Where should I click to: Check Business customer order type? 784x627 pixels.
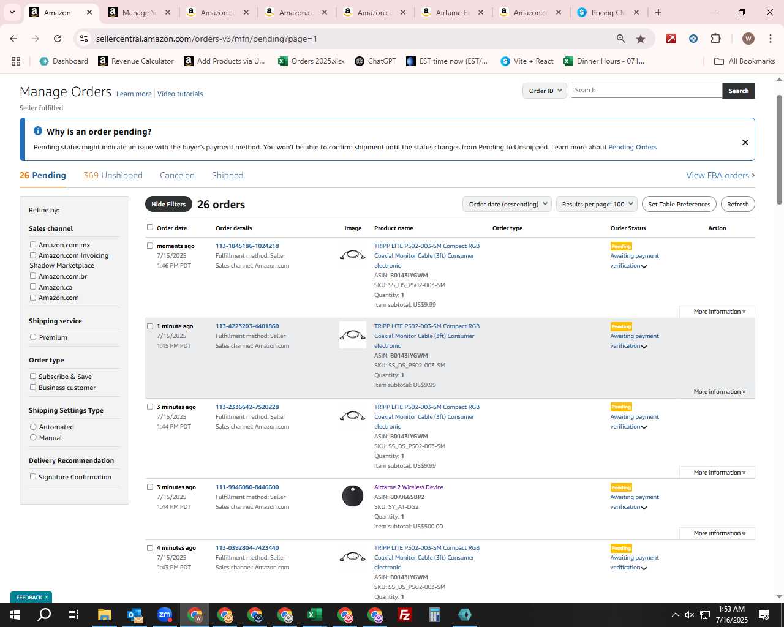coord(33,387)
